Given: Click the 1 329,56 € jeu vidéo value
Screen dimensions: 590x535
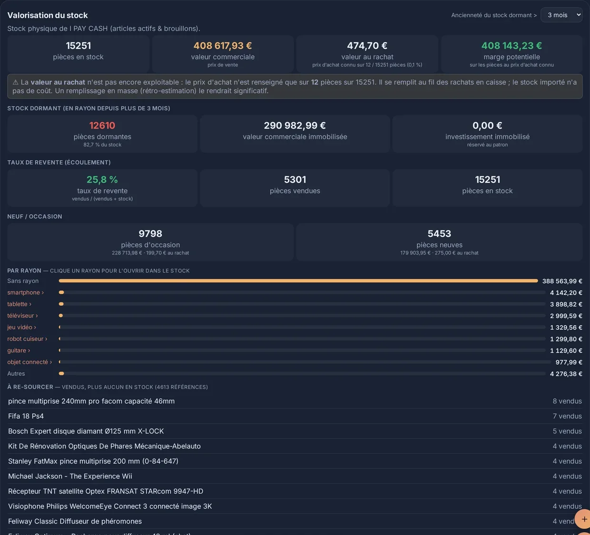Looking at the screenshot, I should click(566, 327).
